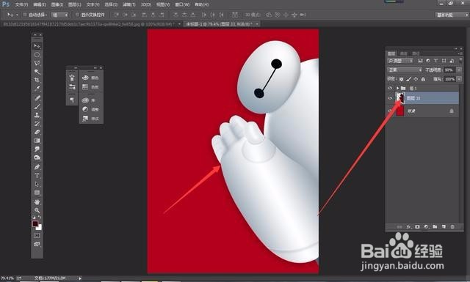Toggle visibility of the background layer

pos(390,111)
